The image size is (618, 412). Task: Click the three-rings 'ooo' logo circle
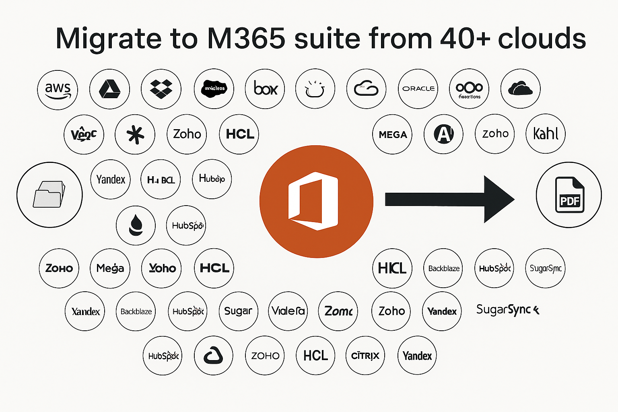coord(469,89)
